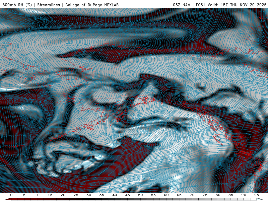Click the 85 label on the color scale
268x201 pixels.
click(x=231, y=195)
